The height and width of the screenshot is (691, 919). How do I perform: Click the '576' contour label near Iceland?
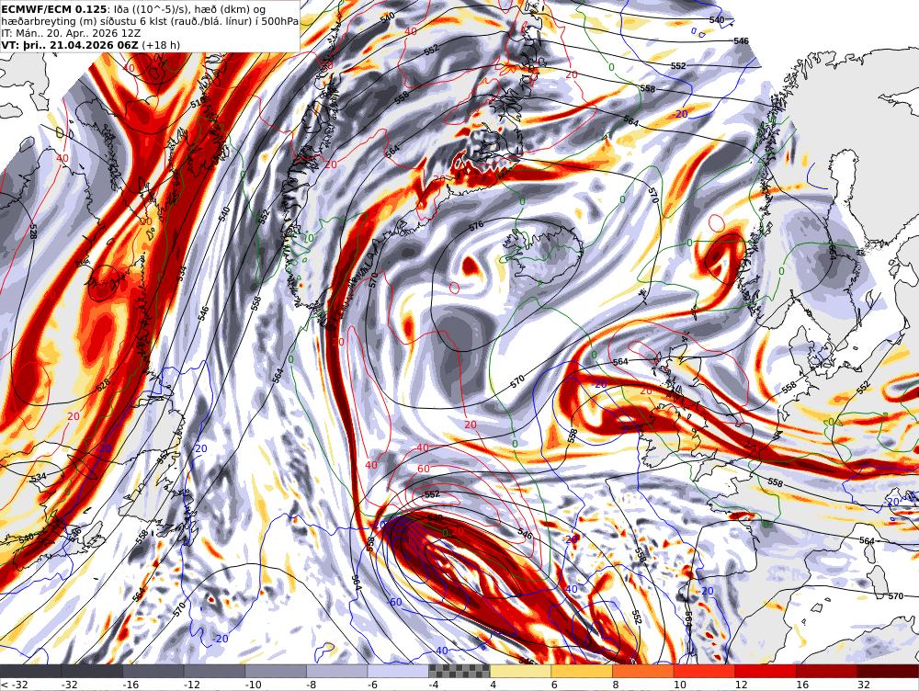pyautogui.click(x=476, y=226)
